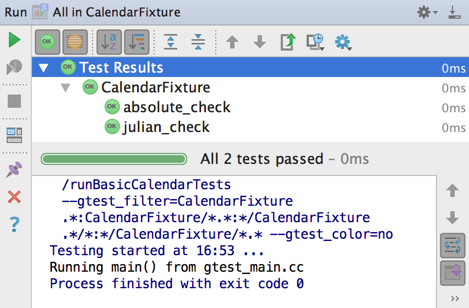Click the Previous Failed Test up arrow
This screenshot has height=308, width=469.
coord(232,42)
